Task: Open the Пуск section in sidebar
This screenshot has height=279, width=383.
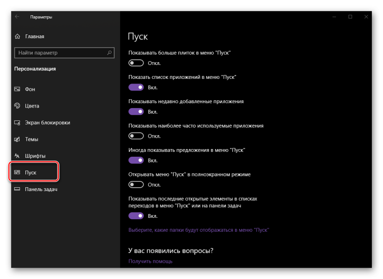Action: coord(34,172)
